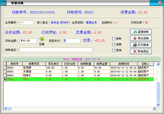Click the scroll down arrow of the list
Screen dimensions: 164x114
tap(158, 105)
